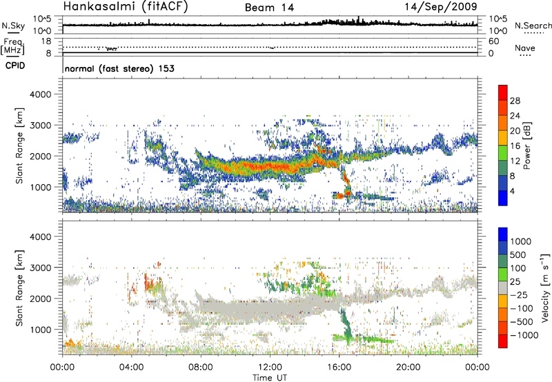The width and height of the screenshot is (552, 382).
Task: Click the 18 tick on the frequency axis
Action: pos(46,41)
